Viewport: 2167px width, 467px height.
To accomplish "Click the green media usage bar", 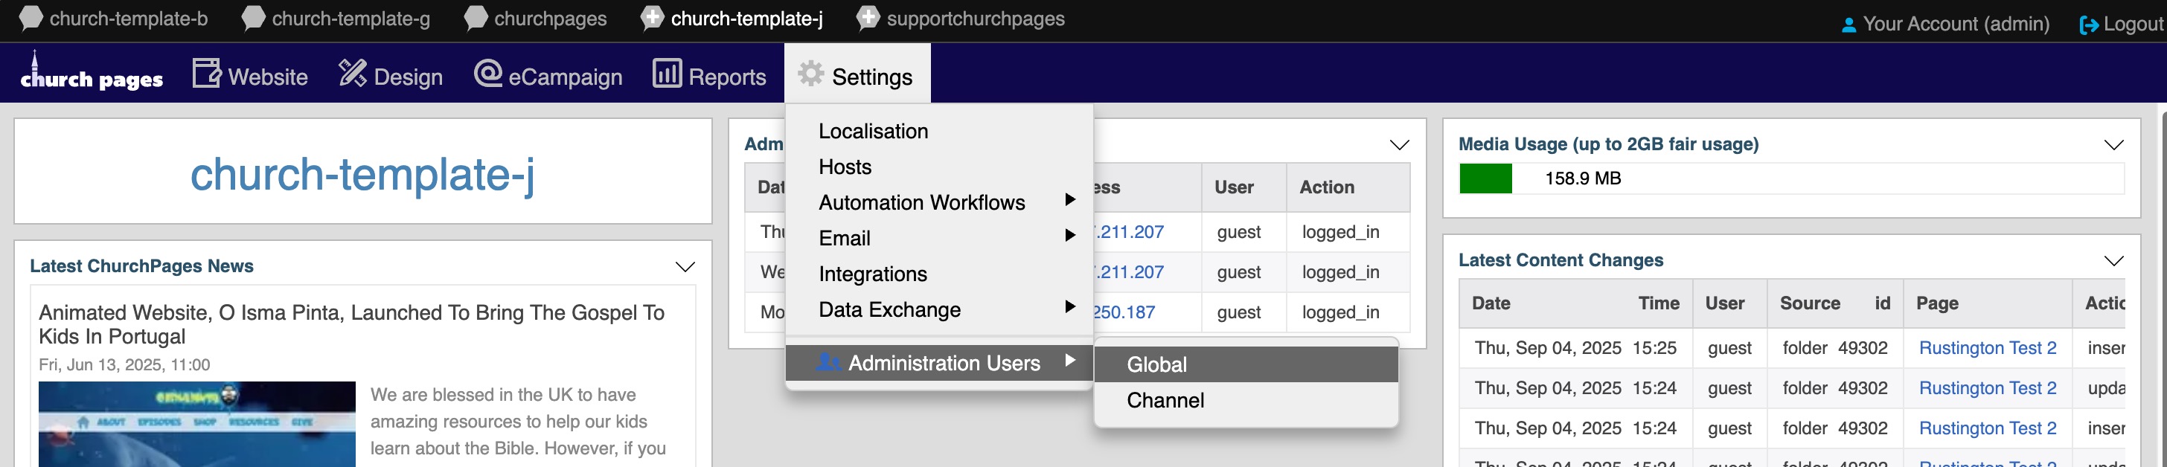I will coord(1485,179).
